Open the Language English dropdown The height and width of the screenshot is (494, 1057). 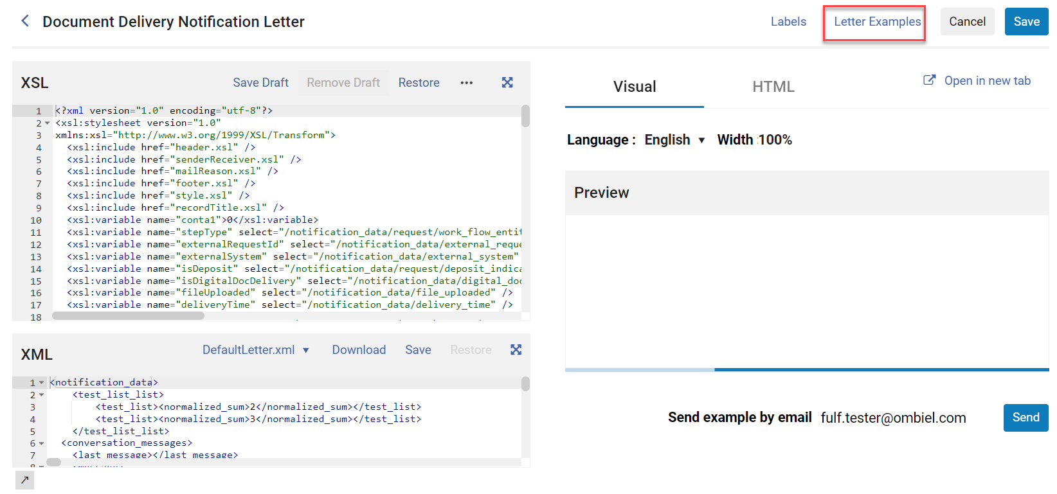click(x=675, y=140)
